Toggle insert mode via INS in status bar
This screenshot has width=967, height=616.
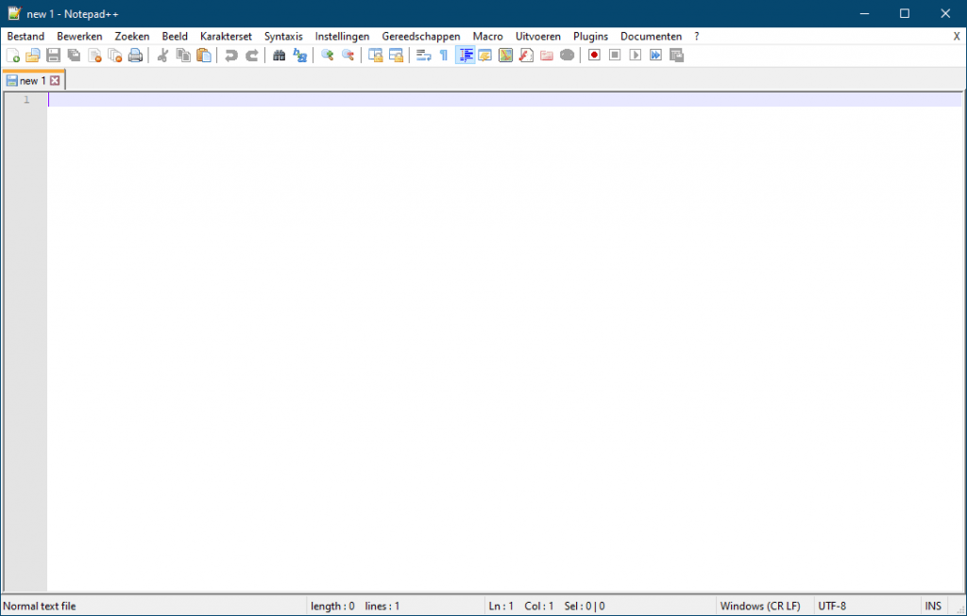pos(932,606)
